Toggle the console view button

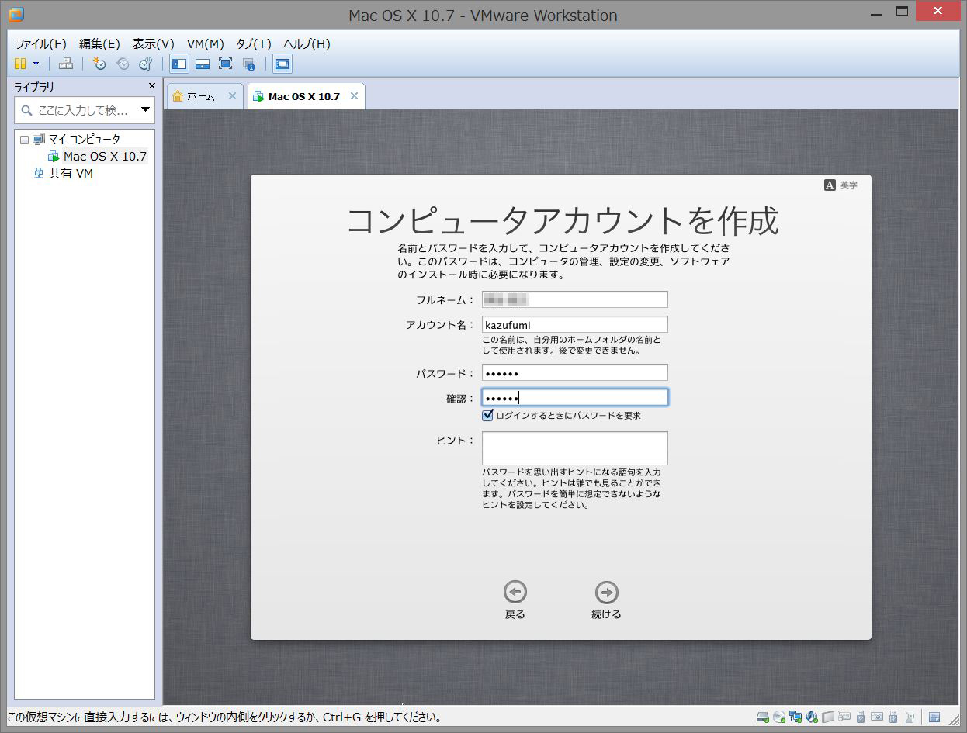click(x=282, y=64)
